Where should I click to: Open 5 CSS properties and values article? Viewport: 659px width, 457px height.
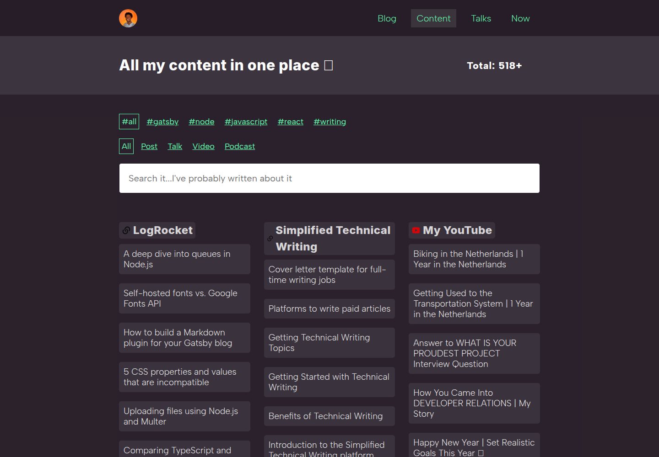coord(184,377)
